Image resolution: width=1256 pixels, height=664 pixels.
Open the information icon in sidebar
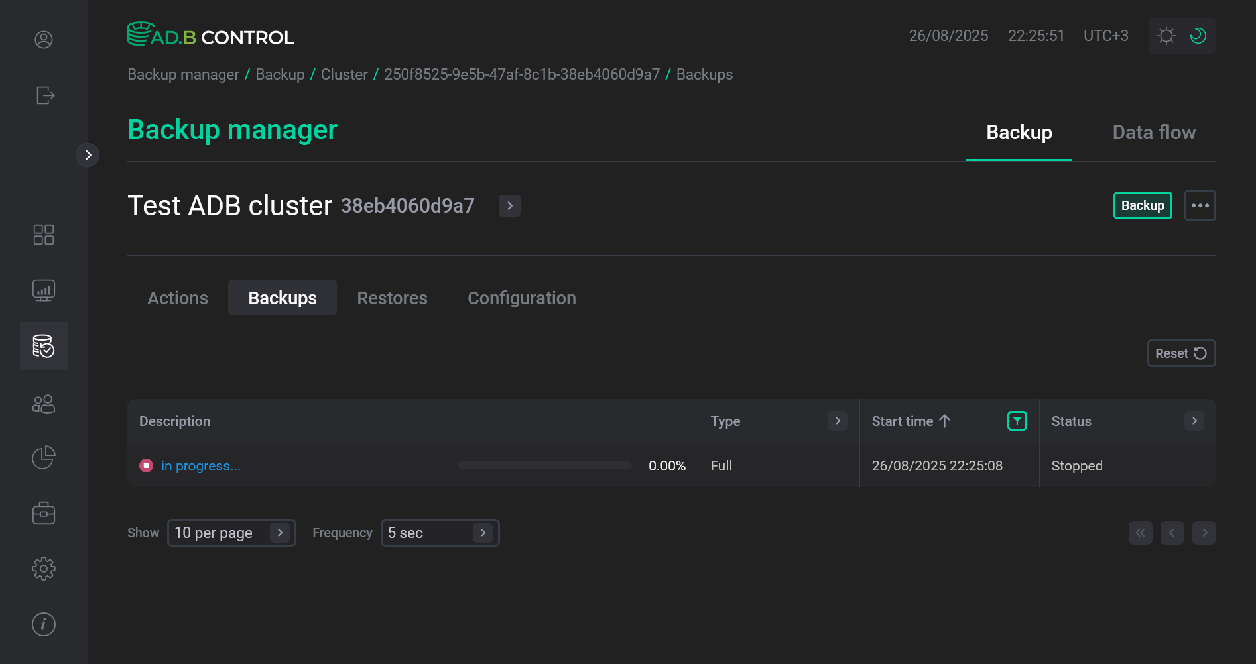coord(44,624)
